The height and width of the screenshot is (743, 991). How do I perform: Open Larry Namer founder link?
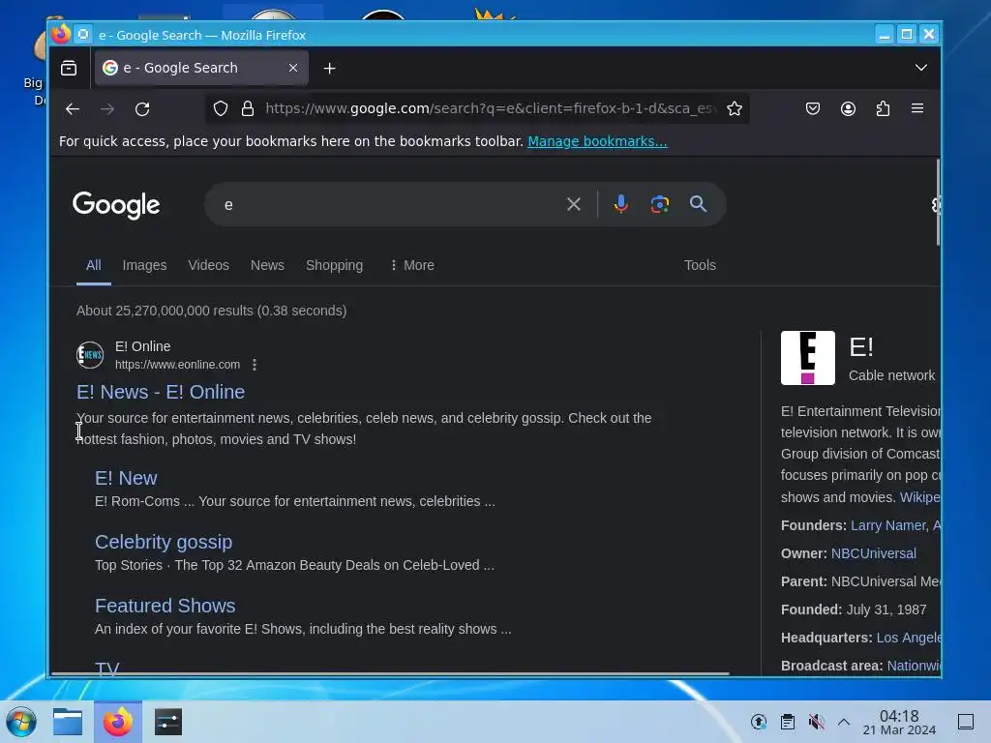tap(889, 525)
